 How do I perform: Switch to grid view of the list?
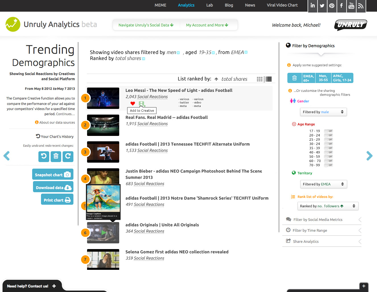(259, 79)
